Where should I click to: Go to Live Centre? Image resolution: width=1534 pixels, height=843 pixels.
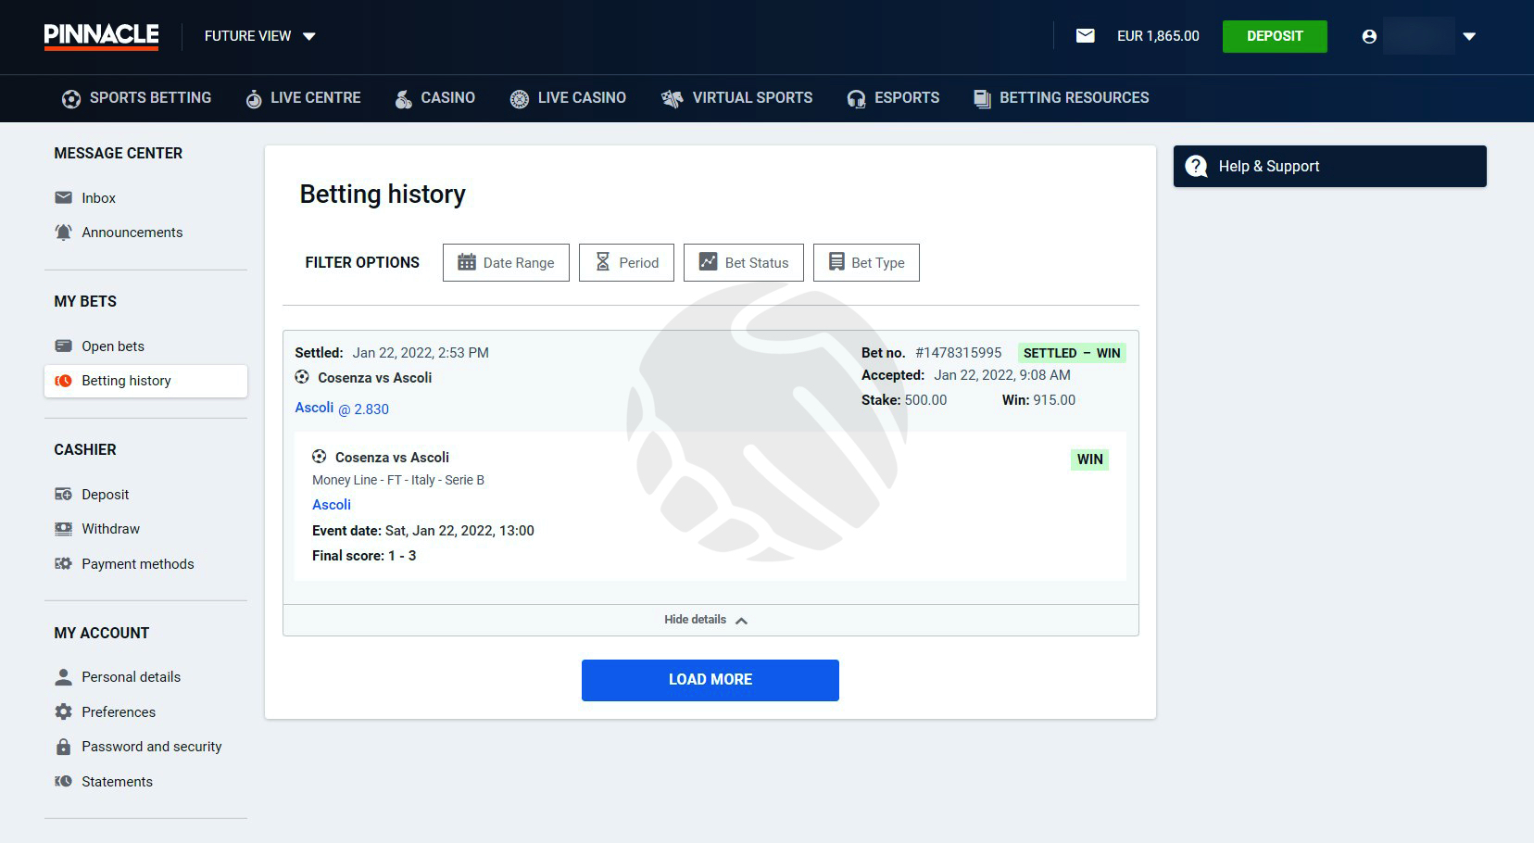click(x=303, y=98)
